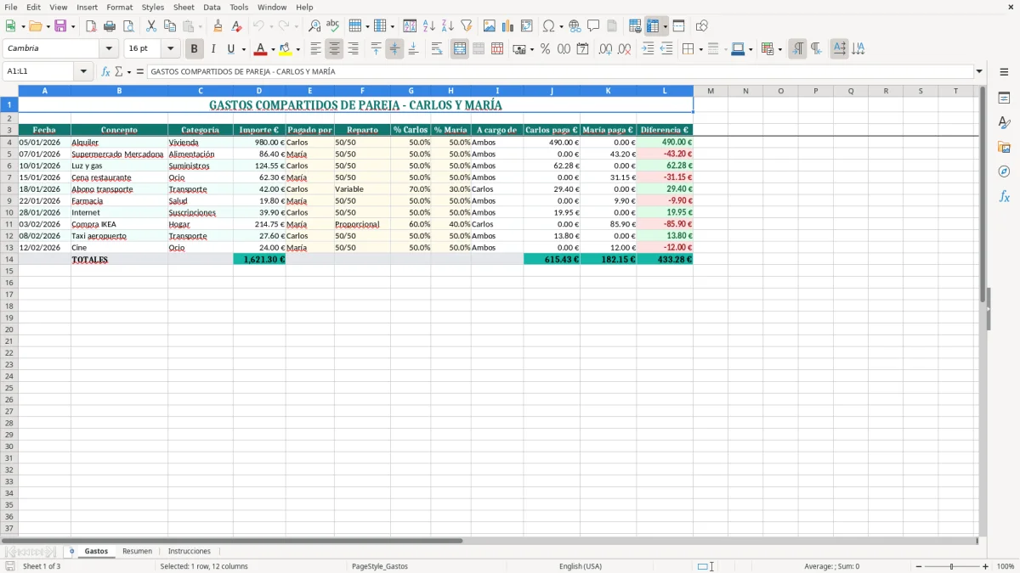Click the Increase Indent icon
The image size is (1020, 573).
[x=648, y=49]
